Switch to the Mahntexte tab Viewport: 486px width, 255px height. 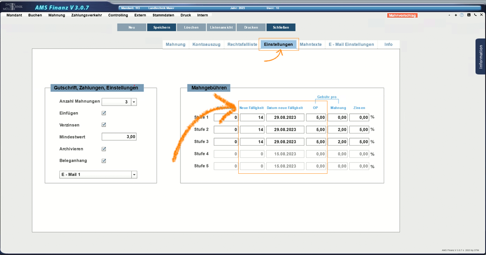click(310, 45)
